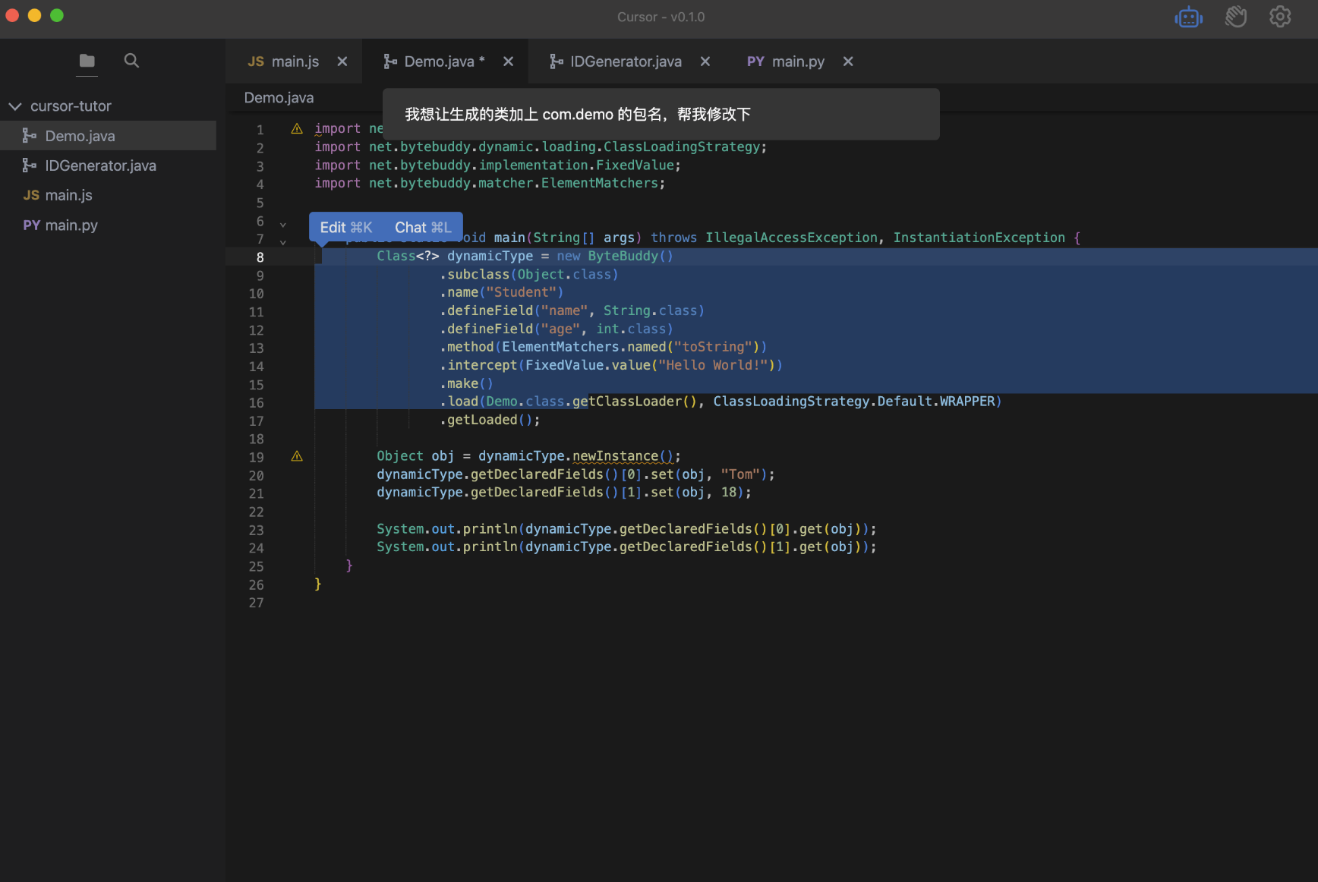Open main.js in the file tree
The image size is (1318, 882).
[108, 195]
